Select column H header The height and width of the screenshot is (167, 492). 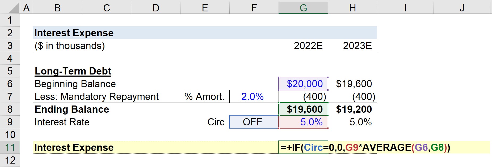tap(352, 8)
